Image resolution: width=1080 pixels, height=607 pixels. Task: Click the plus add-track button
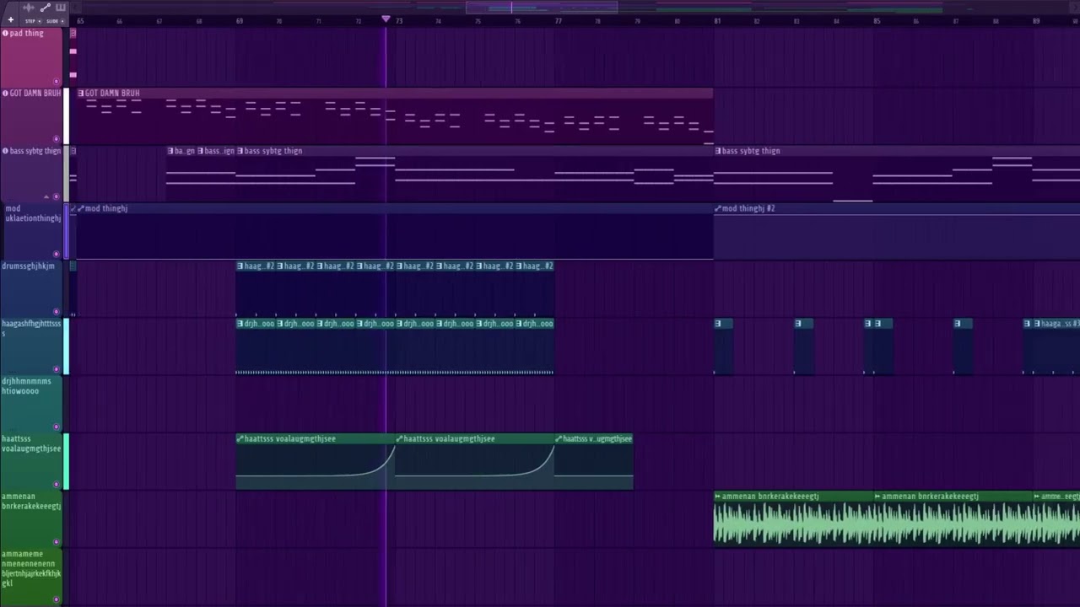click(x=11, y=20)
